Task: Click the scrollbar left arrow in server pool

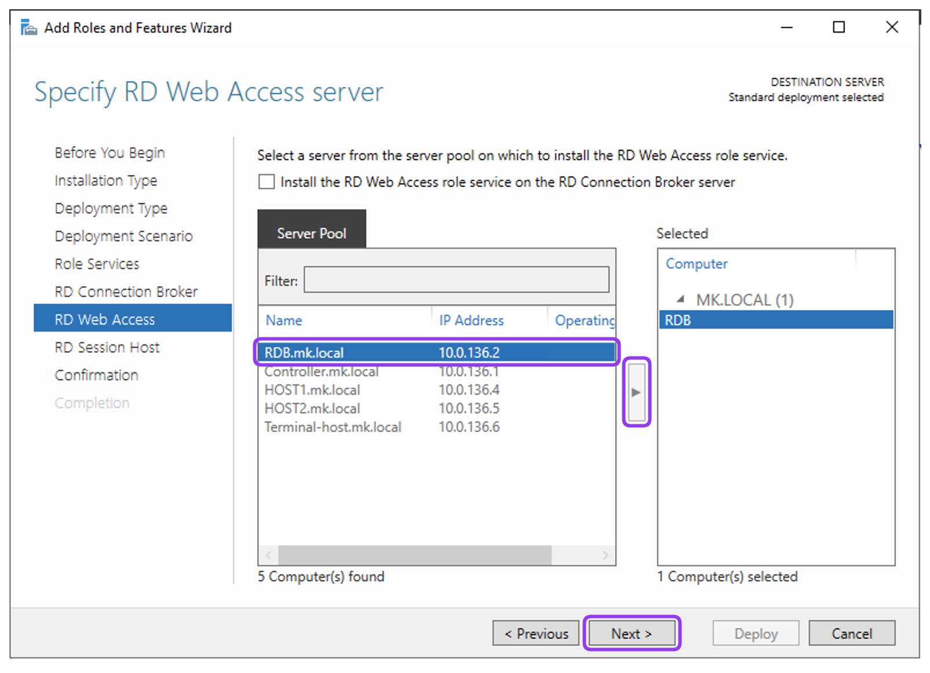Action: point(269,555)
